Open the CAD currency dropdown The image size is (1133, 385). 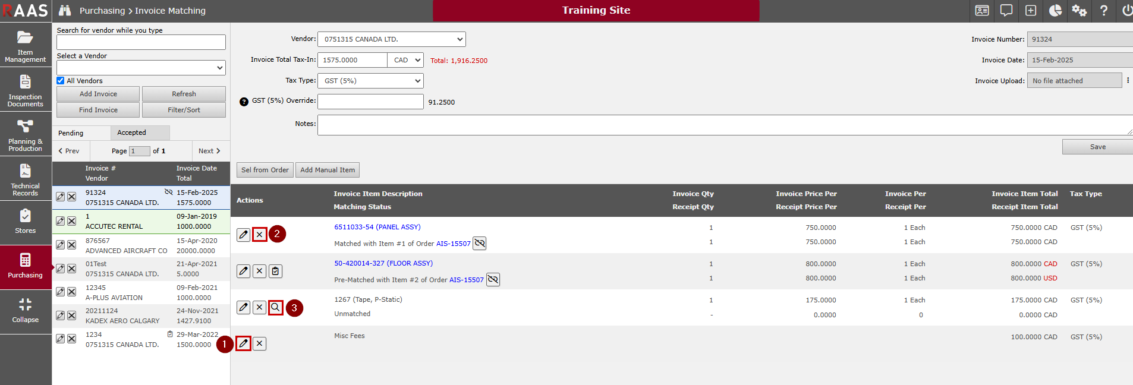click(406, 60)
